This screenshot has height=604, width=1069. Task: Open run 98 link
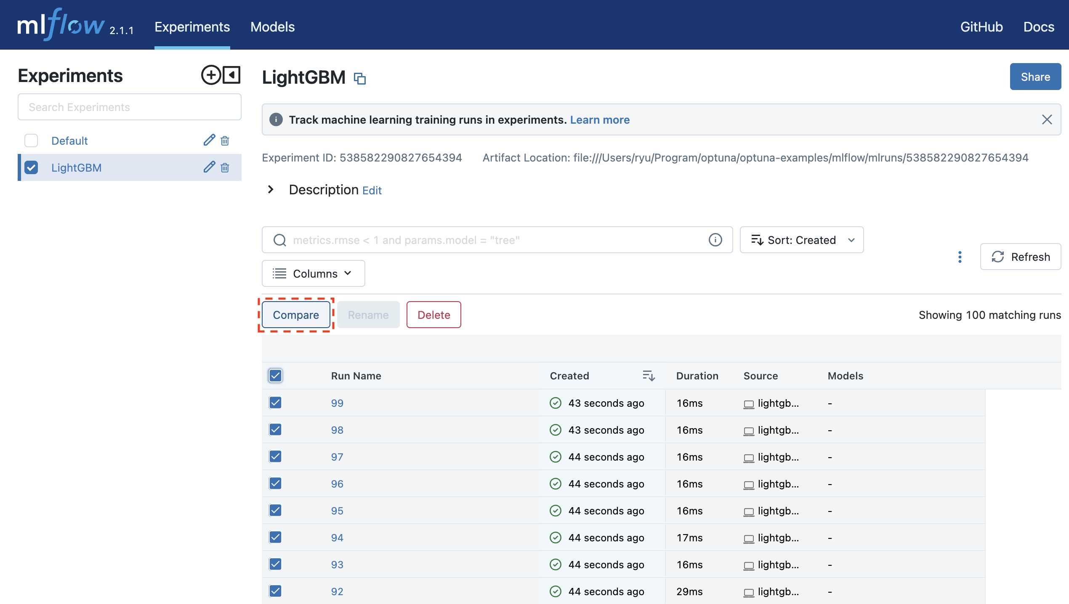pyautogui.click(x=337, y=430)
